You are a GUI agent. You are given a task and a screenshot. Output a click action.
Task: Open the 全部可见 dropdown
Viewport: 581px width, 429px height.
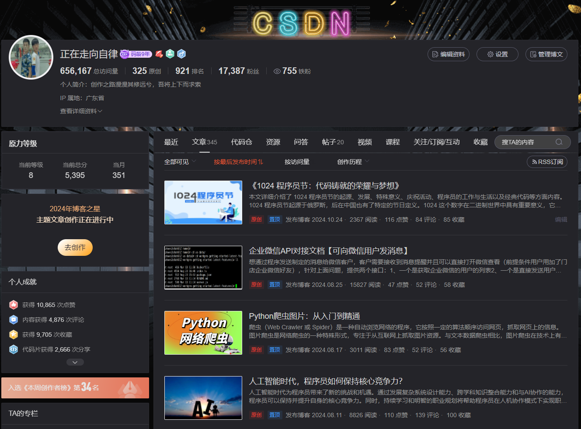click(180, 162)
